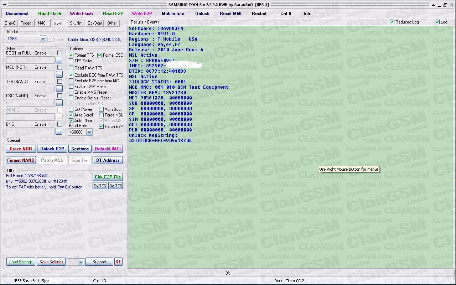
Task: Uncheck the Format CSC option
Action: click(100, 55)
